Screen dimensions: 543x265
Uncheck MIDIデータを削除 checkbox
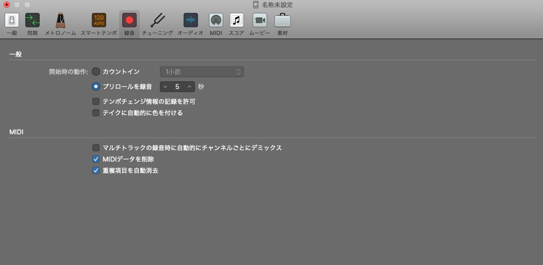[96, 160]
